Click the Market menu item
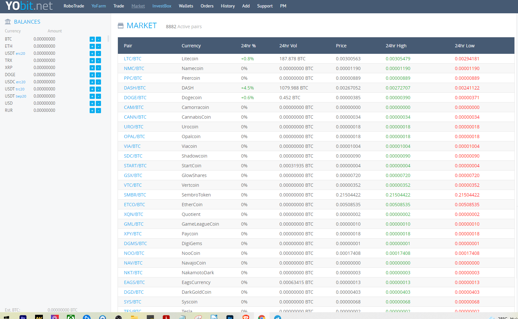 pyautogui.click(x=138, y=6)
